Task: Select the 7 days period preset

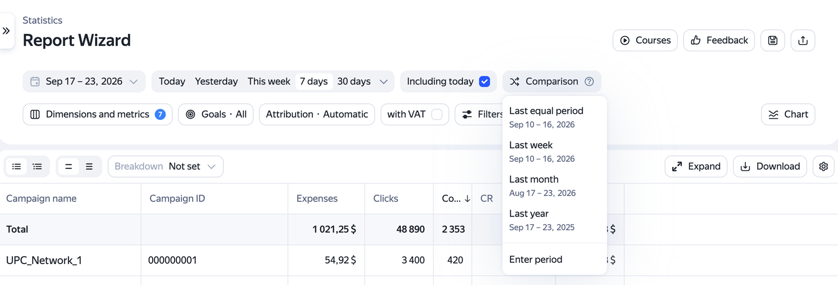Action: [x=314, y=82]
